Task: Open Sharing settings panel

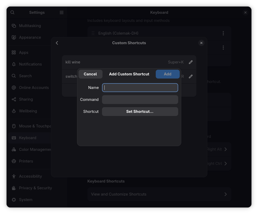Action: click(30, 99)
